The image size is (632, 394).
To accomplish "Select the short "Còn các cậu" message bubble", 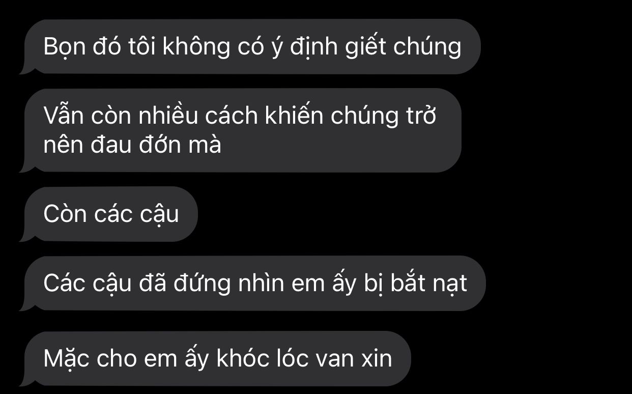I will click(x=108, y=214).
